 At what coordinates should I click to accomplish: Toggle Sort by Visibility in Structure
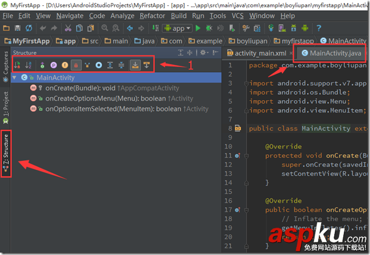(x=17, y=65)
